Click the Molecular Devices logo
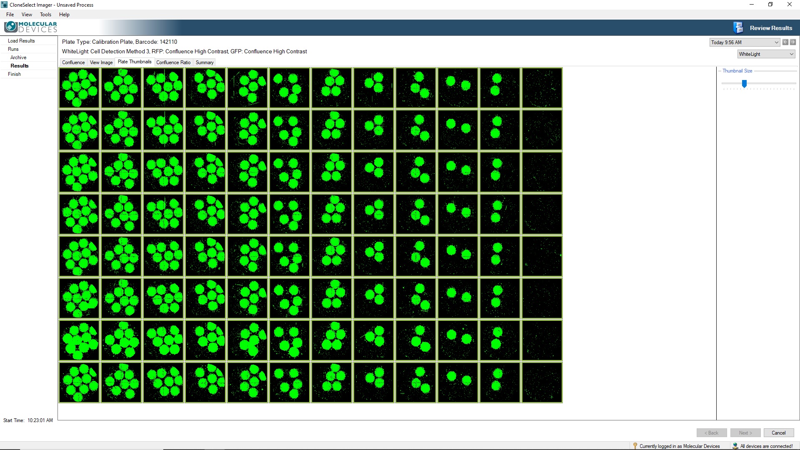This screenshot has width=800, height=450. (x=30, y=27)
